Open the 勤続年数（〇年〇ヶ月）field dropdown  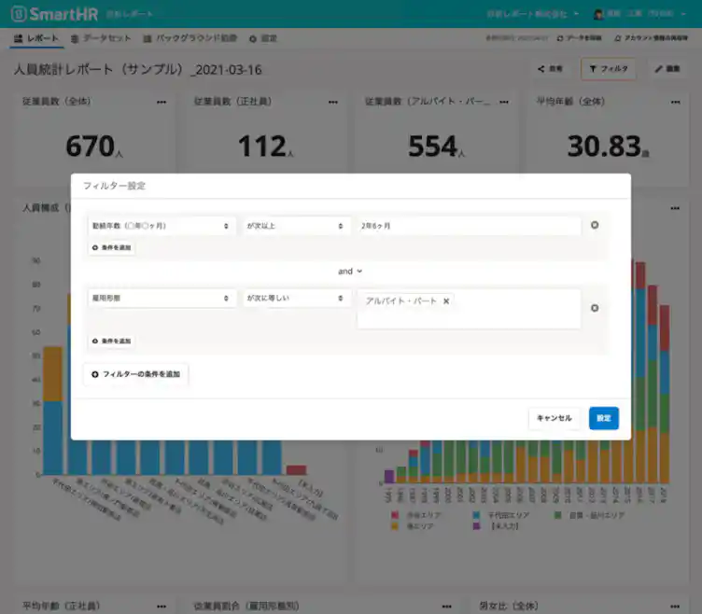[161, 226]
